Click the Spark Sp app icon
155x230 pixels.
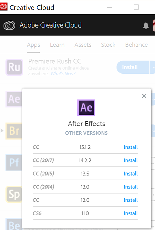click(x=14, y=194)
